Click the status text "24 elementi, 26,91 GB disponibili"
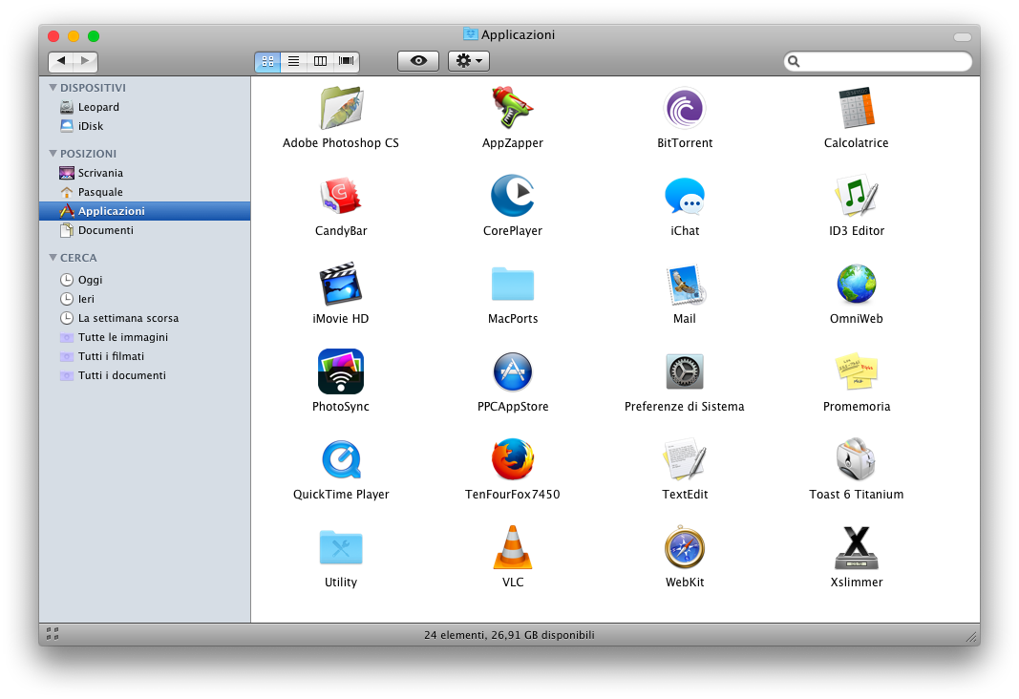This screenshot has width=1019, height=699. click(509, 635)
